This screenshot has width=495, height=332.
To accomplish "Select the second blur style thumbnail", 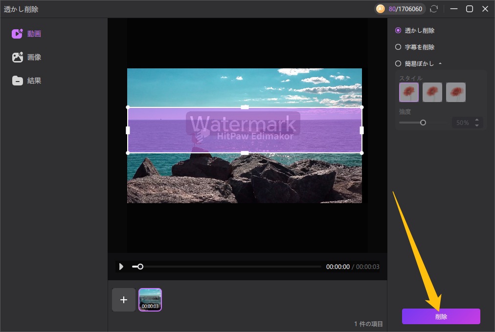I will [x=432, y=92].
